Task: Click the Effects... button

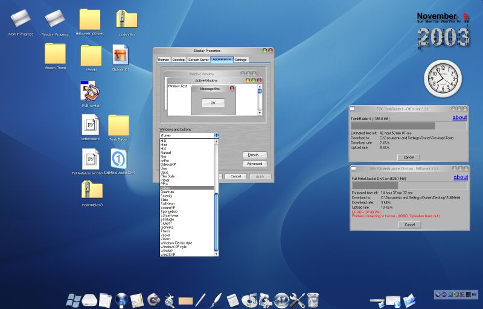Action: (x=255, y=155)
